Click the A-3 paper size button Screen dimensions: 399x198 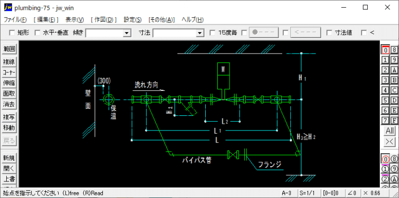(x=288, y=193)
